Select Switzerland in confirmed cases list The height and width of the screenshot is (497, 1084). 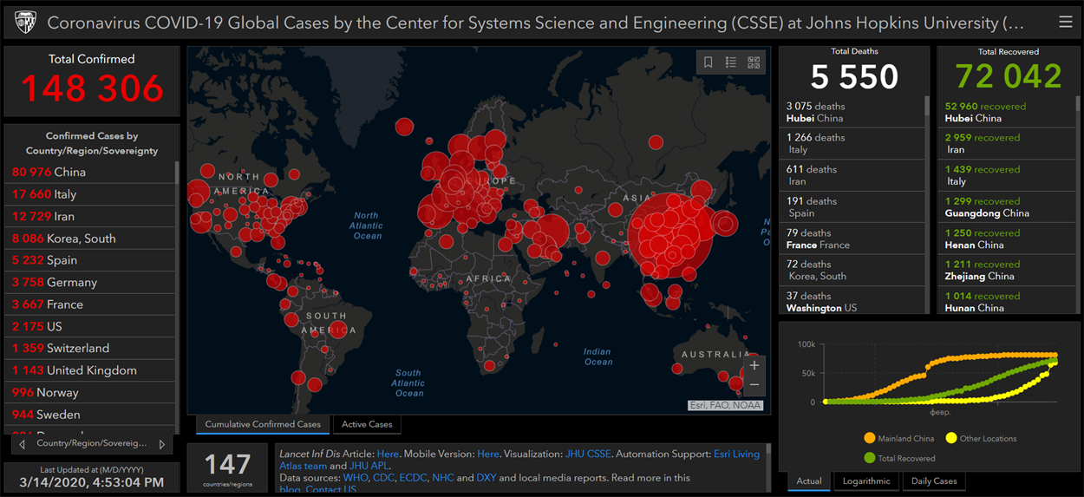click(89, 348)
